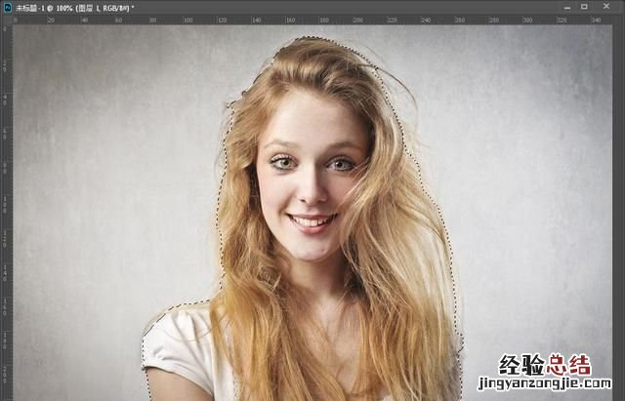The width and height of the screenshot is (625, 401).
Task: Click the woman's right-side eye on canvas
Action: (340, 164)
